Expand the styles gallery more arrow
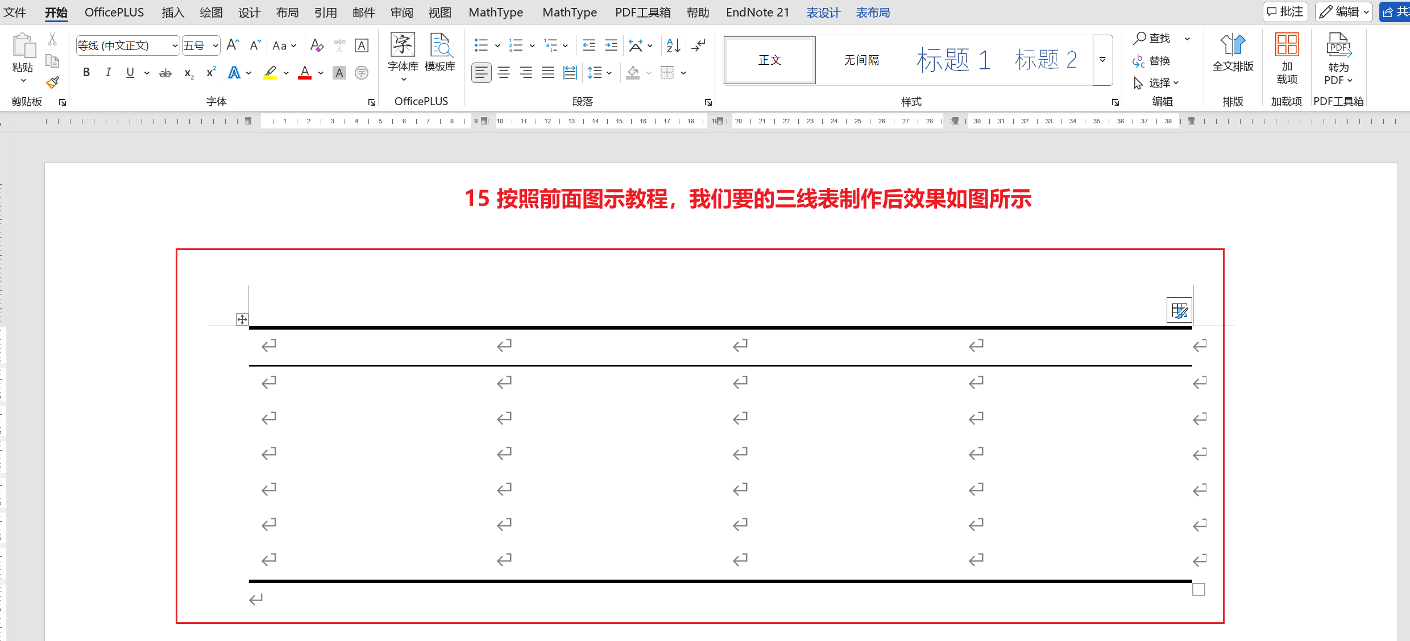Image resolution: width=1410 pixels, height=641 pixels. (1102, 60)
